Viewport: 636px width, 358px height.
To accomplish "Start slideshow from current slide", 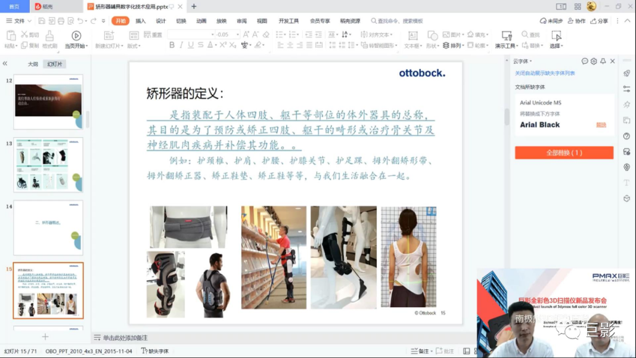I will click(76, 39).
